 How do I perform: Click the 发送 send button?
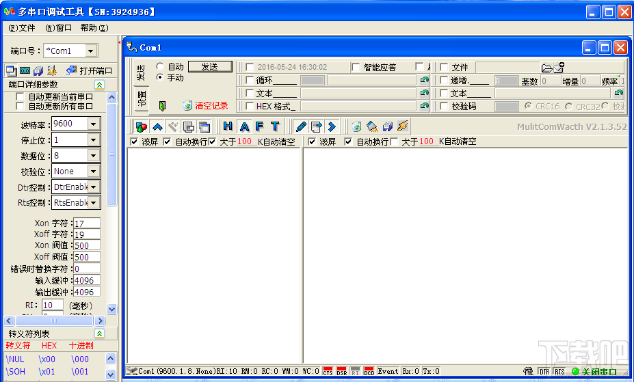210,67
